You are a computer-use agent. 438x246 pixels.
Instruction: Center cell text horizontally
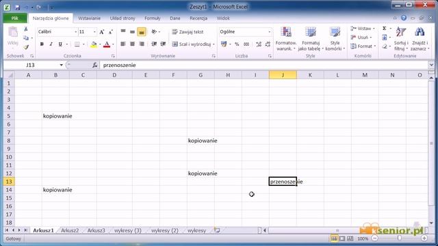(132, 44)
